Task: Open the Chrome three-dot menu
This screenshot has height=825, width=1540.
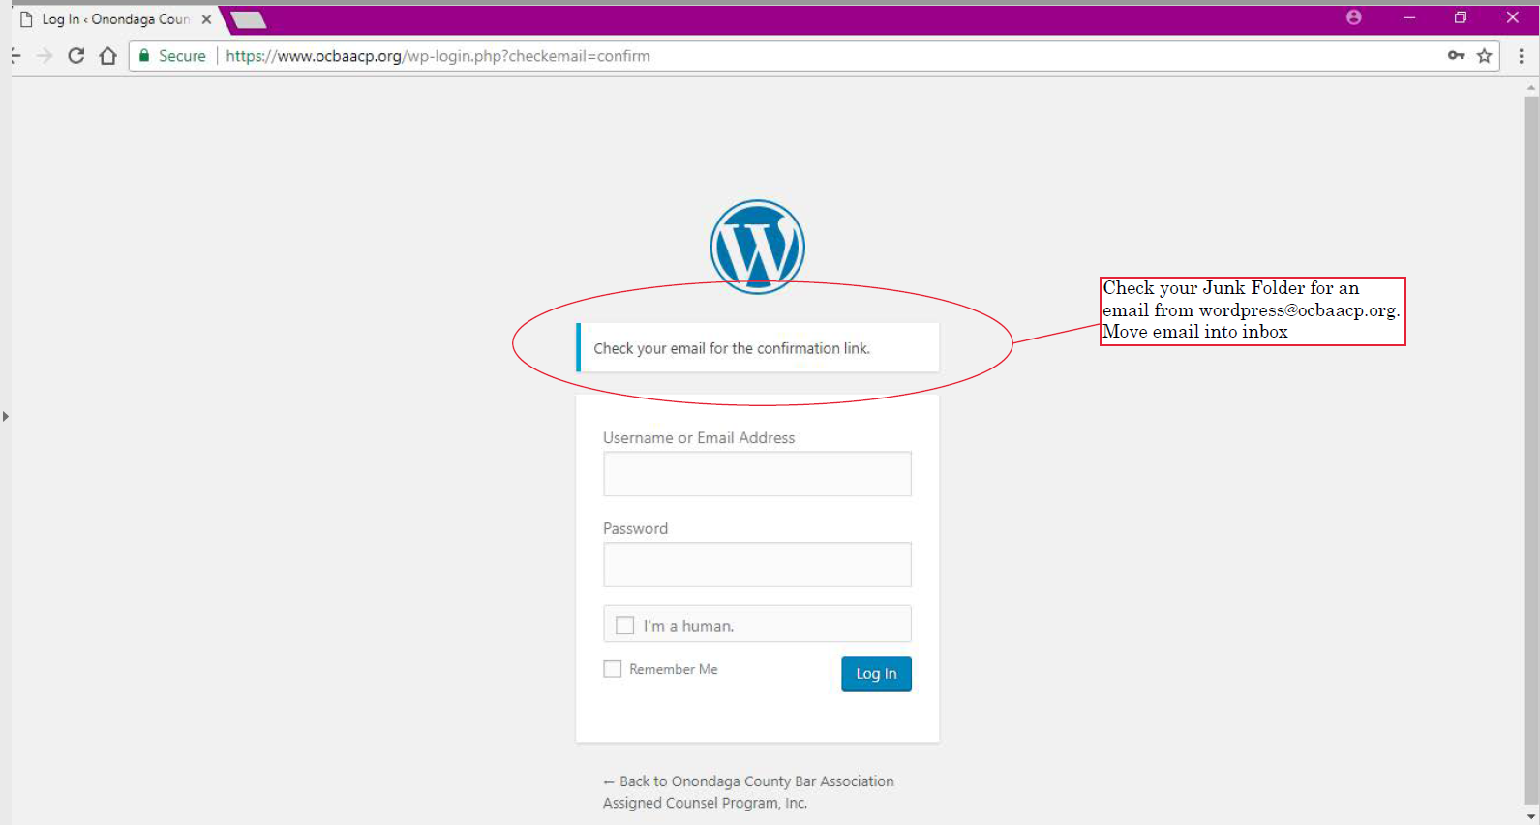Action: point(1521,56)
